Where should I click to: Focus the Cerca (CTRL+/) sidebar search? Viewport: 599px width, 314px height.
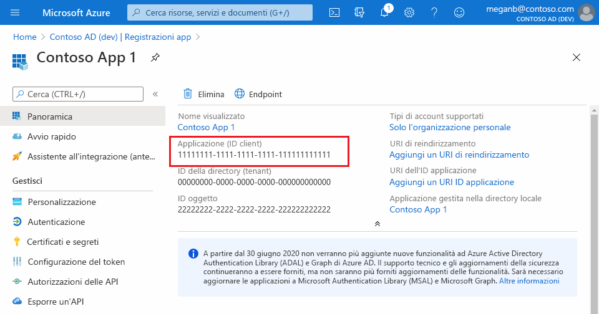(x=78, y=94)
